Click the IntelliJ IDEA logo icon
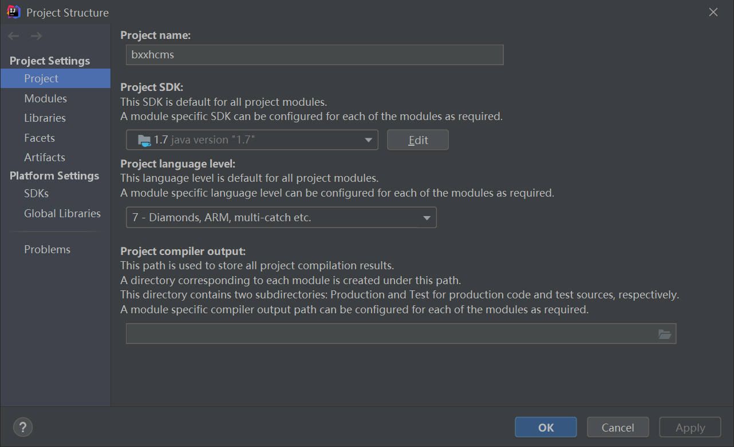The height and width of the screenshot is (447, 734). point(14,12)
